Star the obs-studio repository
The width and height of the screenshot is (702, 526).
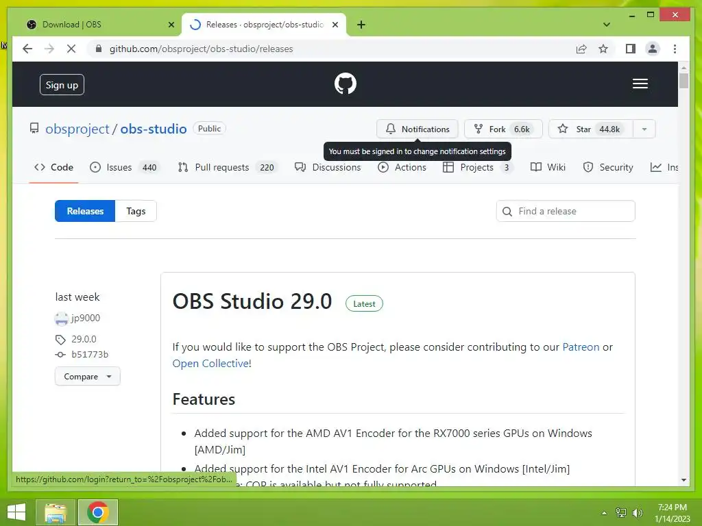click(x=591, y=129)
